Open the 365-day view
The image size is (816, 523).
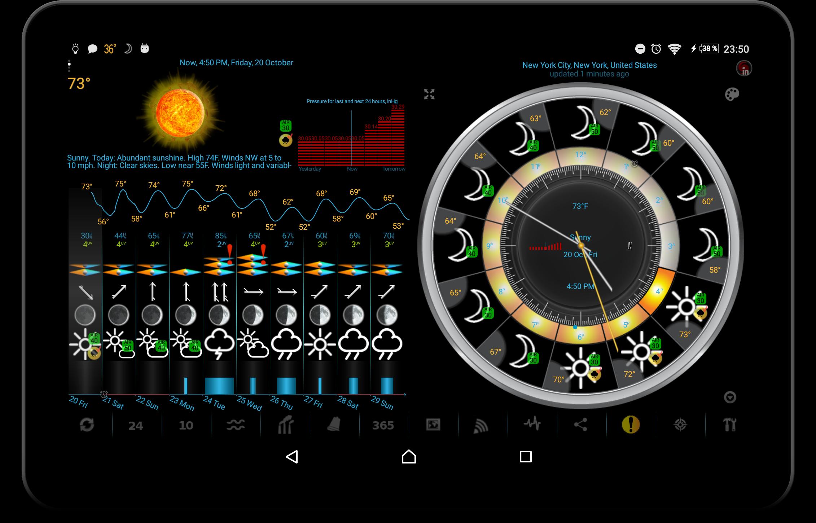point(383,426)
